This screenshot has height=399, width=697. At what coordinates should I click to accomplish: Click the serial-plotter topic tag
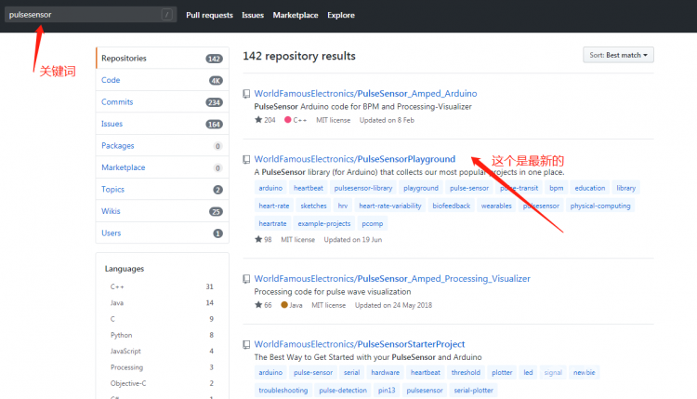(473, 391)
